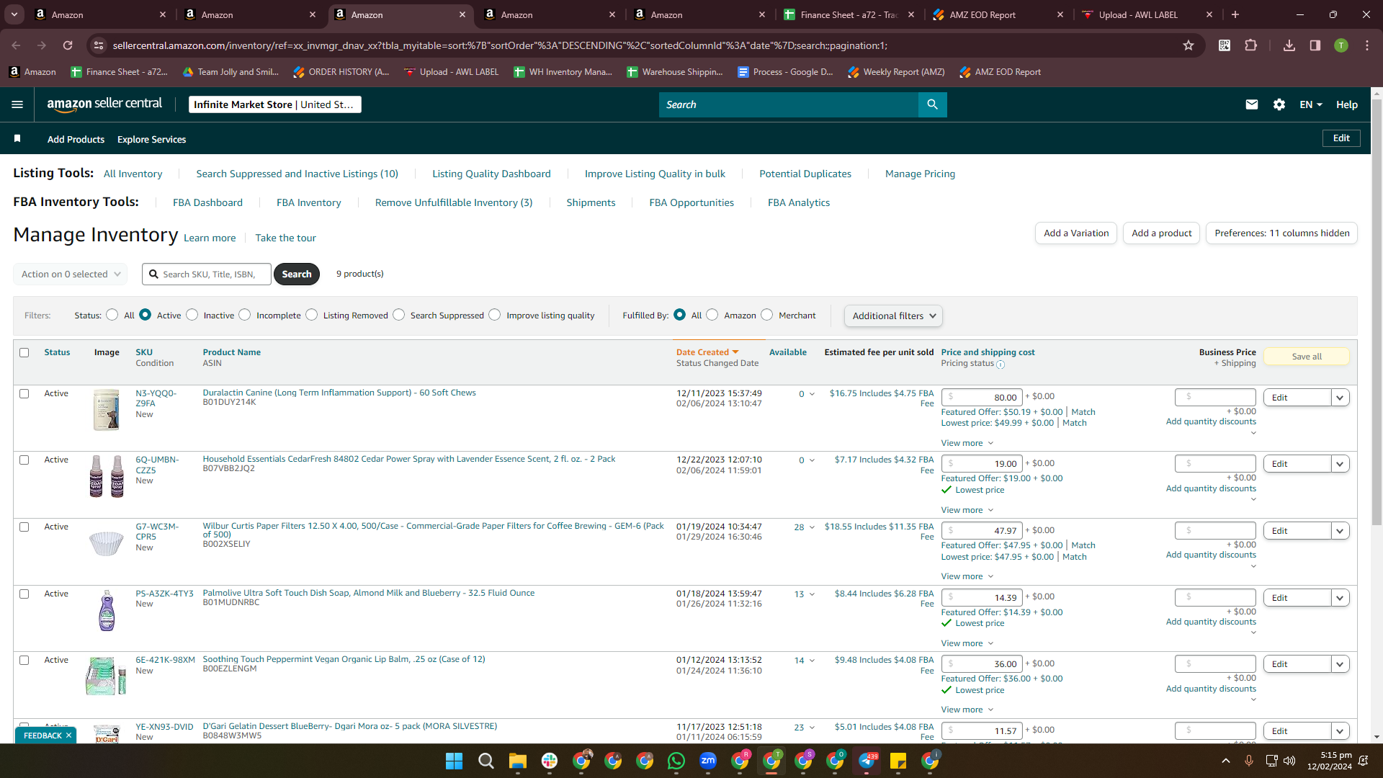The image size is (1383, 778).
Task: Check the row checkbox for Duralactin Canine
Action: (x=24, y=394)
